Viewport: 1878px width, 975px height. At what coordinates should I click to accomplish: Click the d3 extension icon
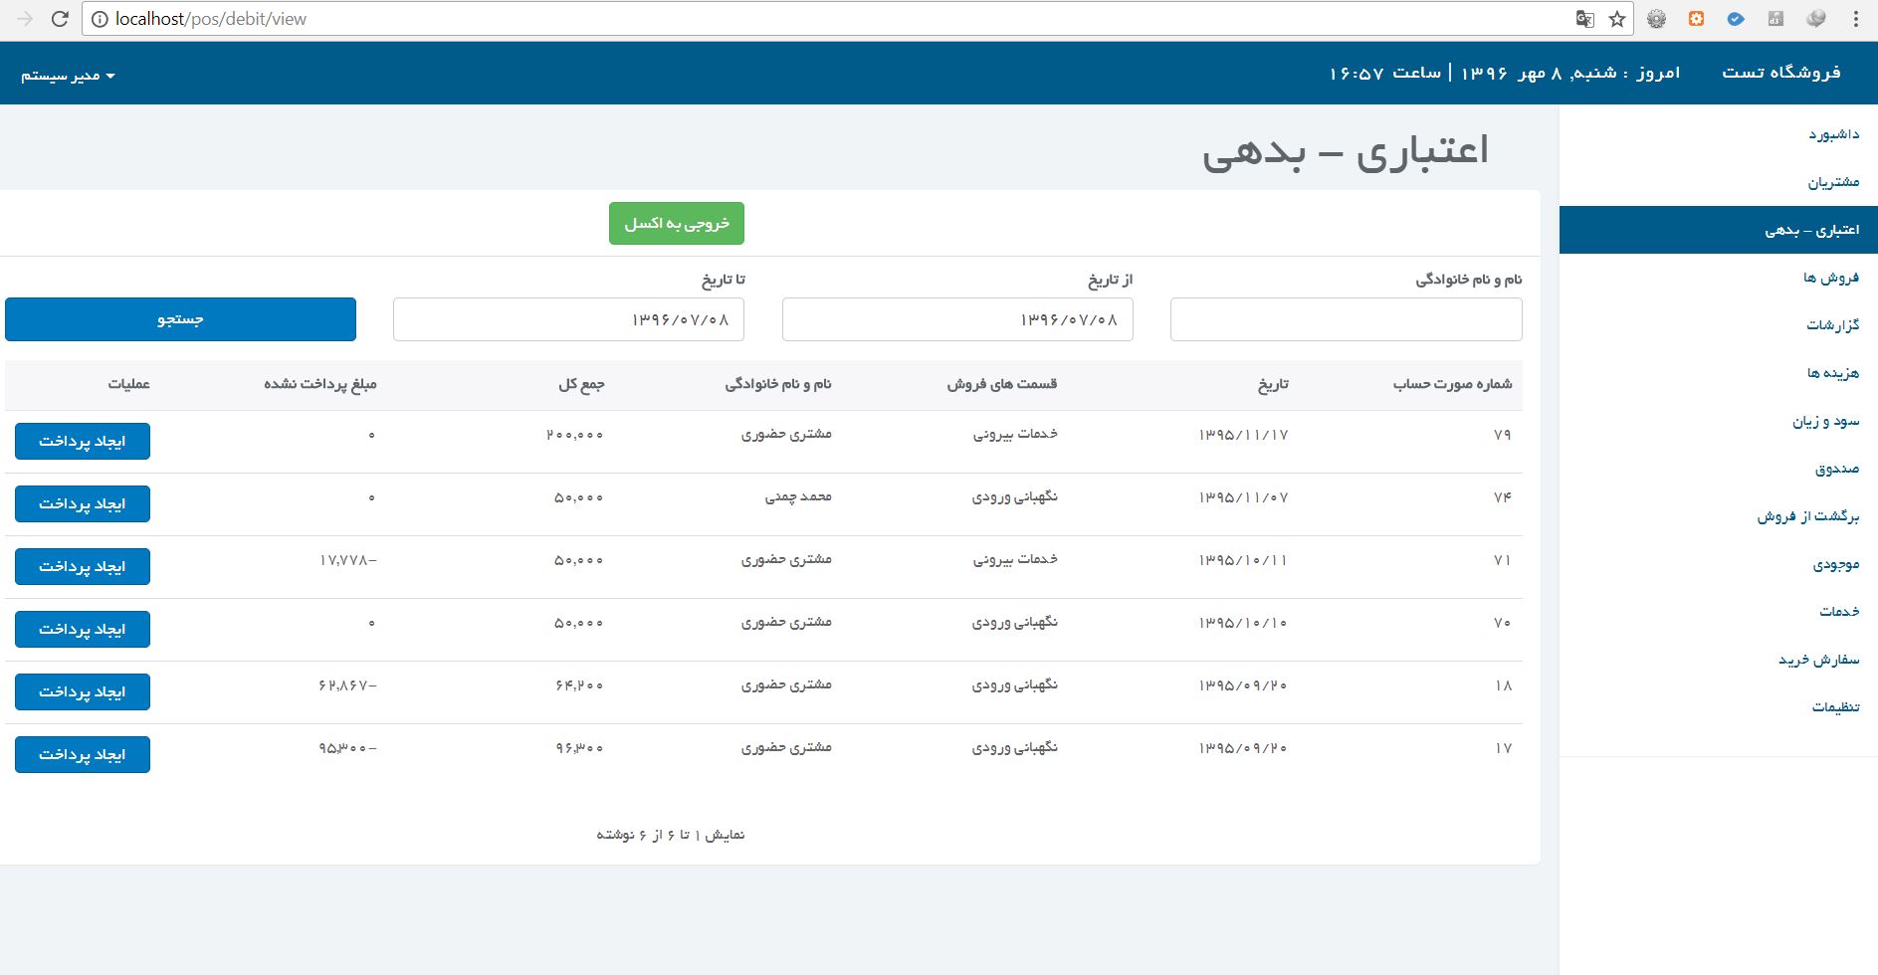(x=1775, y=19)
